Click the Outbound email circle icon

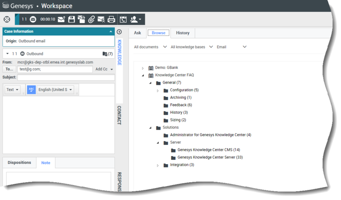coord(23,54)
